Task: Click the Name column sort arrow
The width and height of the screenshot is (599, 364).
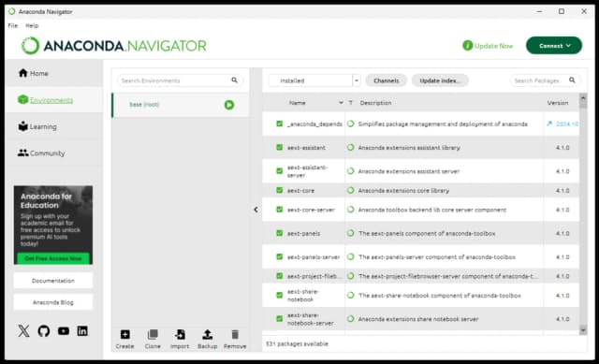Action: pos(341,103)
